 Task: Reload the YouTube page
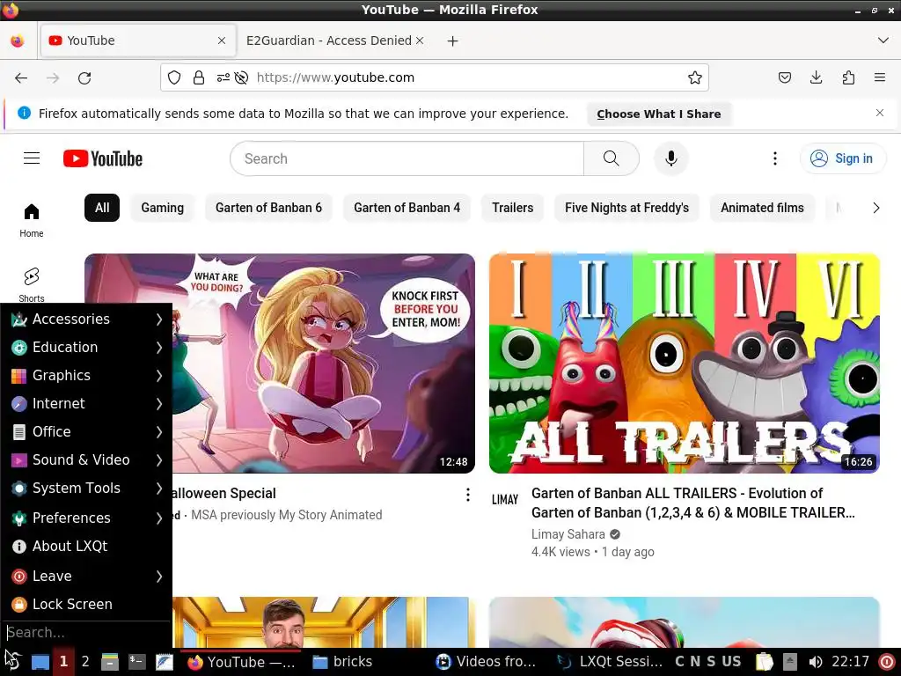(84, 77)
